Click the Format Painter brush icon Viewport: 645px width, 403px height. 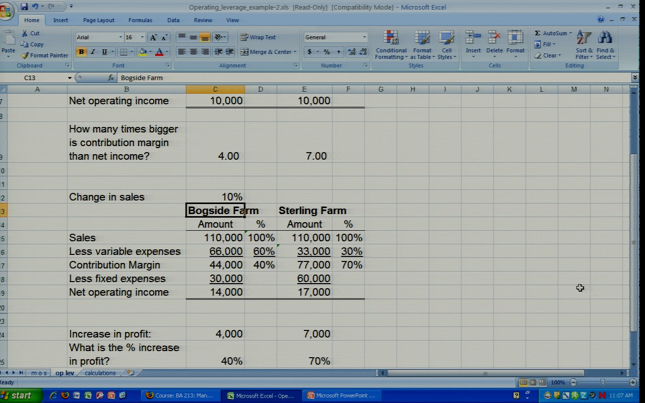(25, 55)
